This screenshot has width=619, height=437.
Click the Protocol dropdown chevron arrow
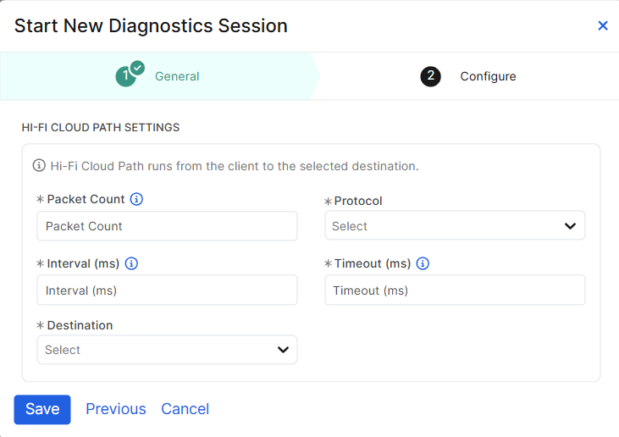pos(572,226)
